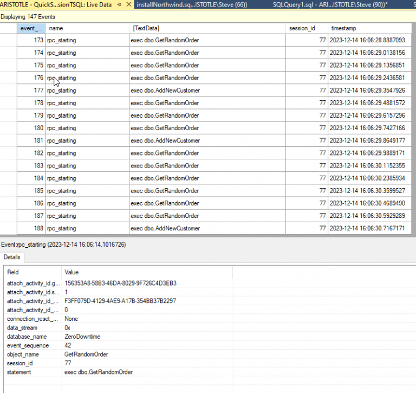Select event row 188 AddNewCustomer

[x=206, y=228]
